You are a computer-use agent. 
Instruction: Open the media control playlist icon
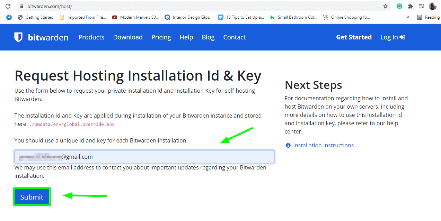tap(421, 6)
